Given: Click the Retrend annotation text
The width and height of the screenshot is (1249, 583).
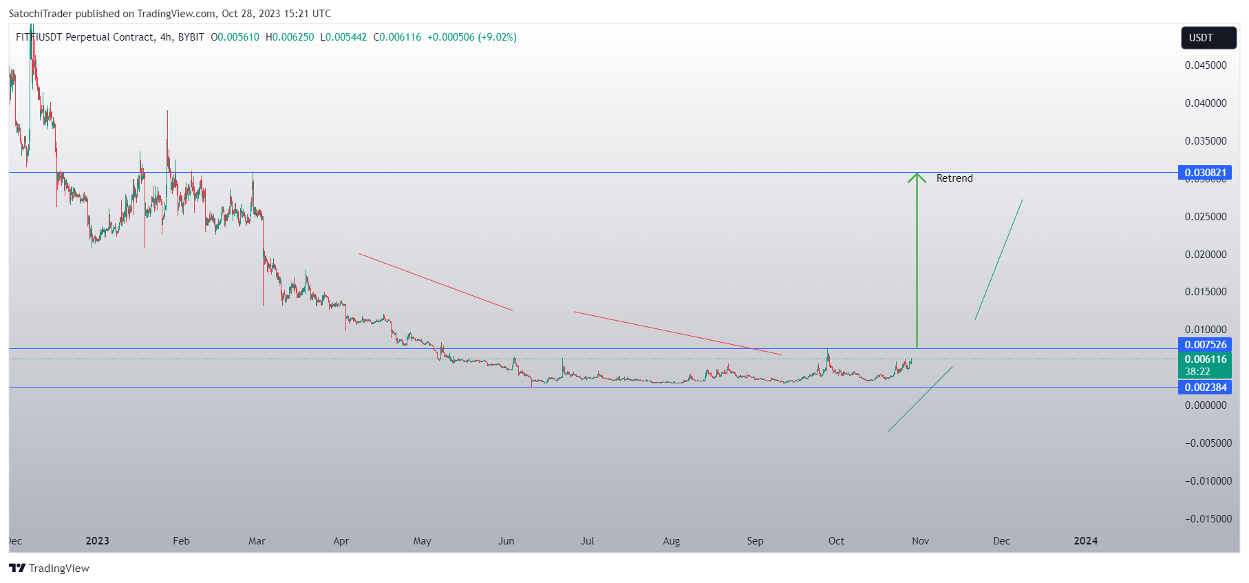Looking at the screenshot, I should tap(954, 178).
